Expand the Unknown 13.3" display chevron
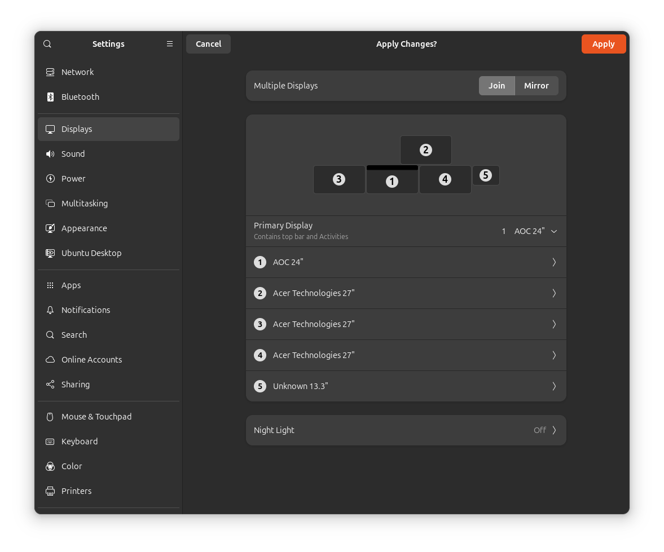Viewport: 664px width, 552px height. click(x=554, y=386)
